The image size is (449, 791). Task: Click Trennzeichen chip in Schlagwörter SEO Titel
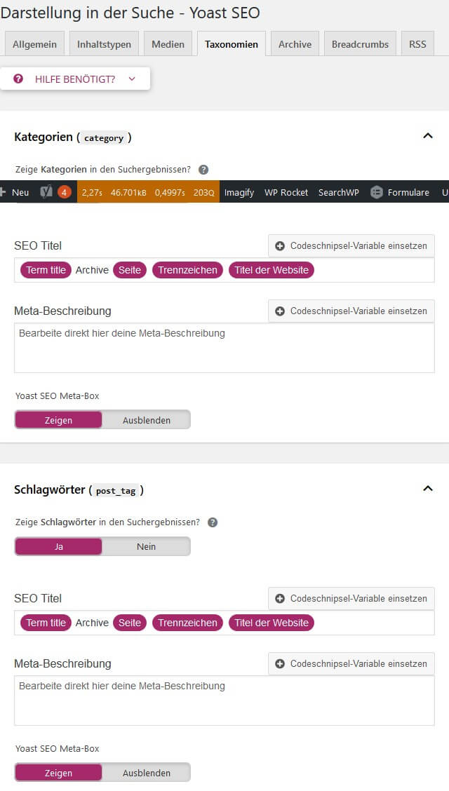188,623
